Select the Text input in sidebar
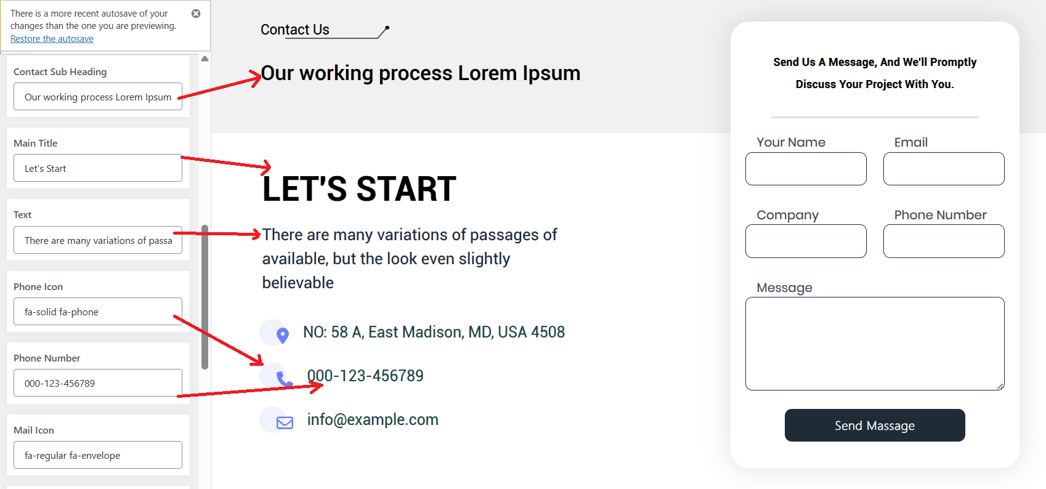 point(98,240)
